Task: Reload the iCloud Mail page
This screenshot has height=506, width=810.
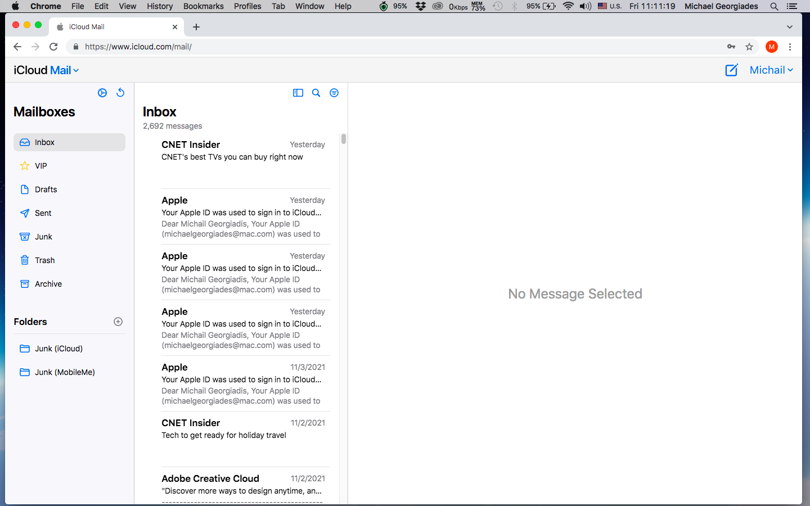Action: click(53, 47)
